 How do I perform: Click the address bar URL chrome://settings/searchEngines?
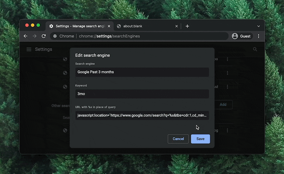[109, 36]
